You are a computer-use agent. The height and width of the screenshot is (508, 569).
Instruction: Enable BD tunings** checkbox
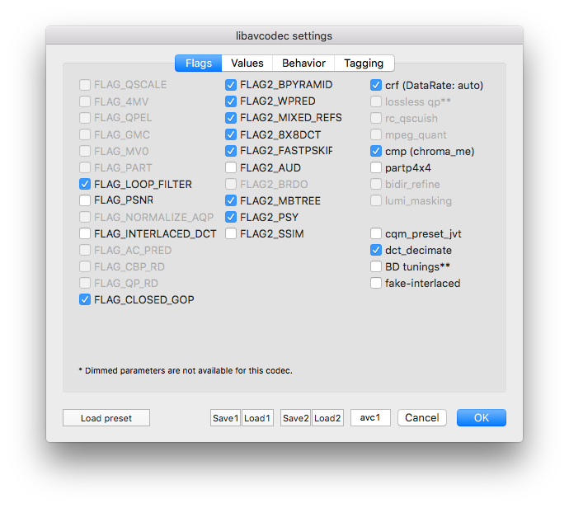[376, 266]
